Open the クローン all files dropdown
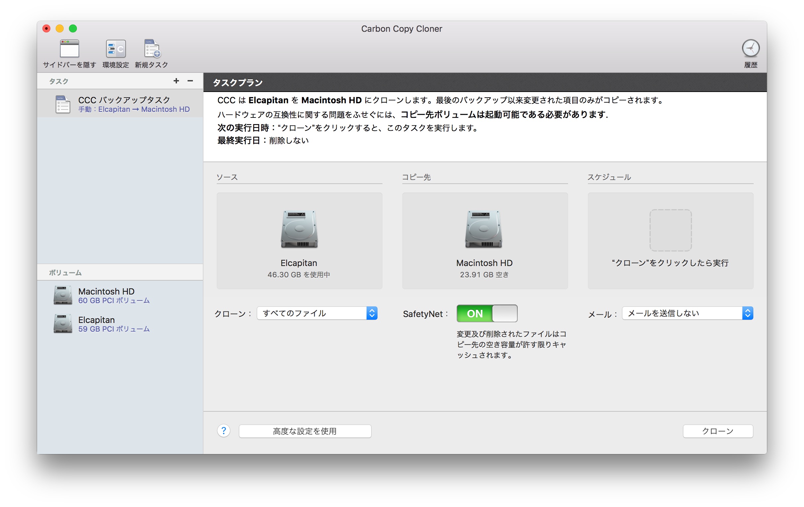The image size is (804, 507). [x=317, y=313]
